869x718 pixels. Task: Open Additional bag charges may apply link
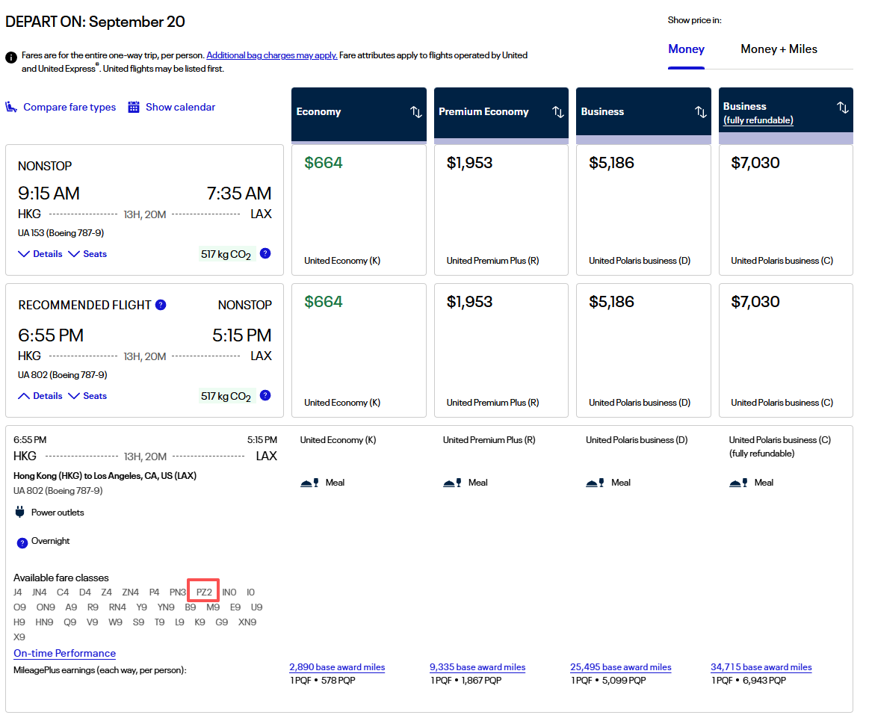pyautogui.click(x=271, y=55)
